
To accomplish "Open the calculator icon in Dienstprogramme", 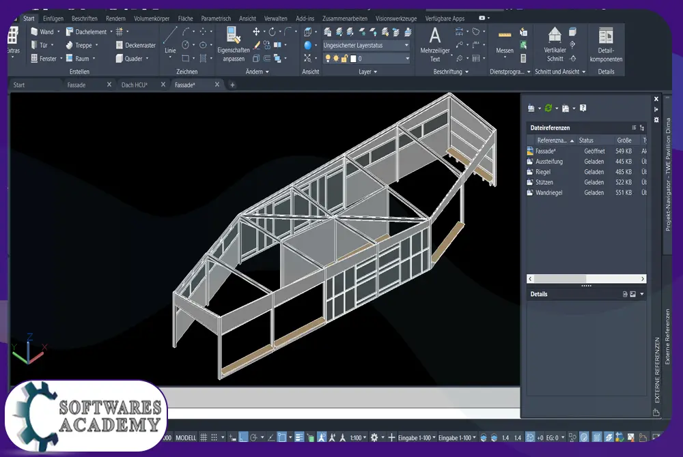I will pyautogui.click(x=524, y=58).
